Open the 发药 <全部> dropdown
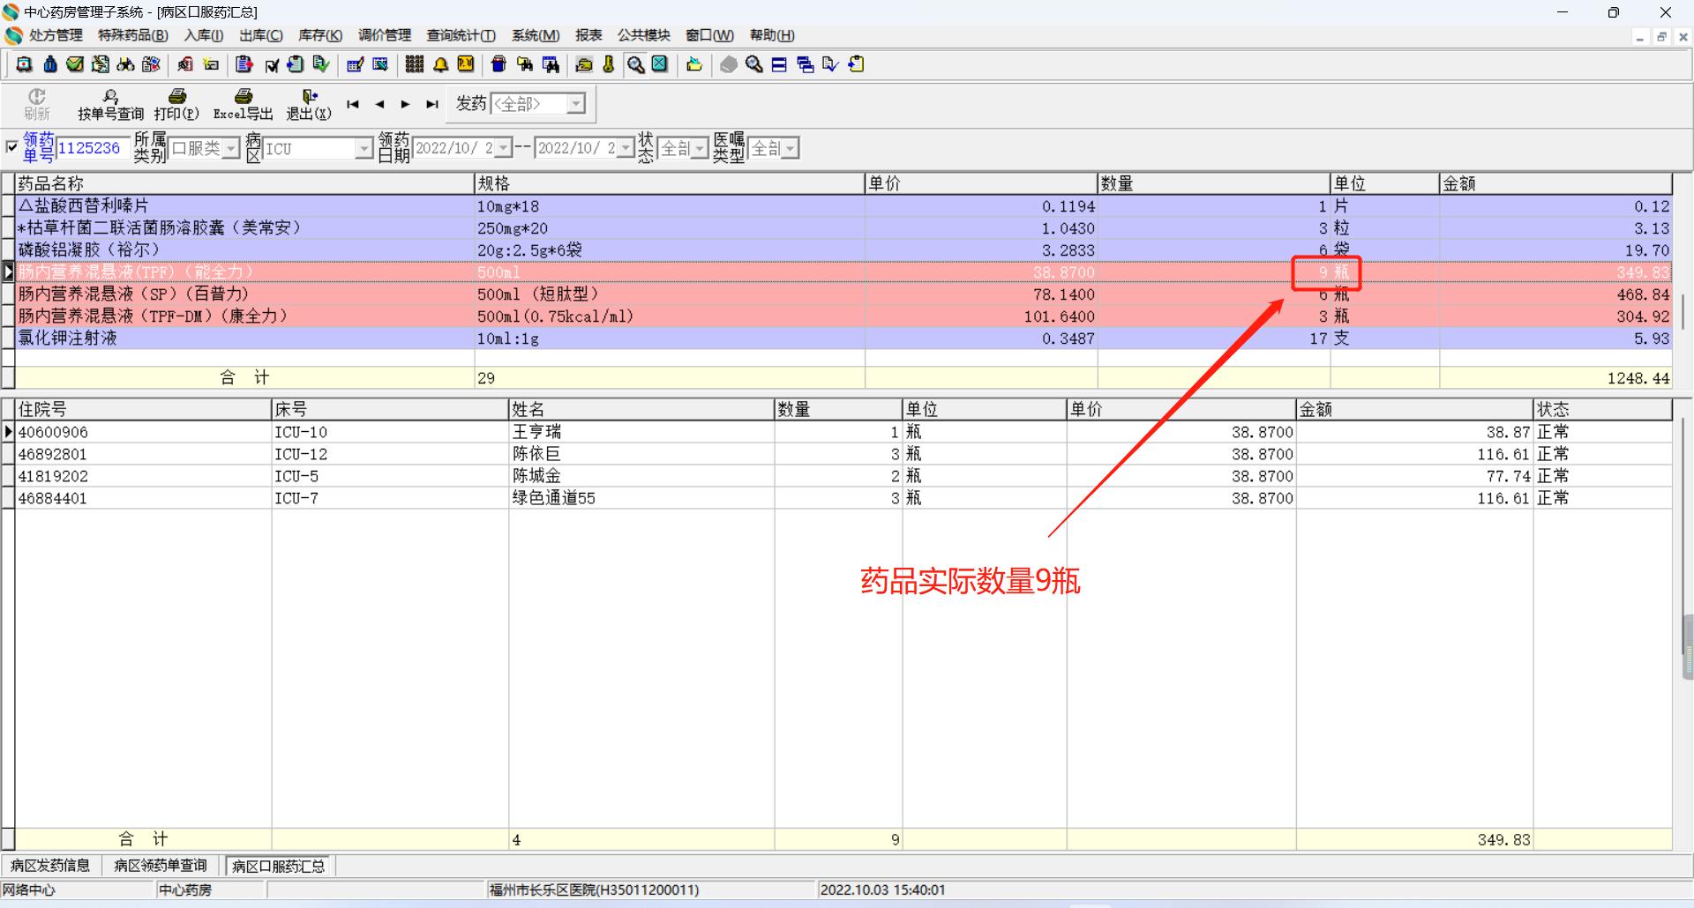The image size is (1694, 908). coord(576,104)
